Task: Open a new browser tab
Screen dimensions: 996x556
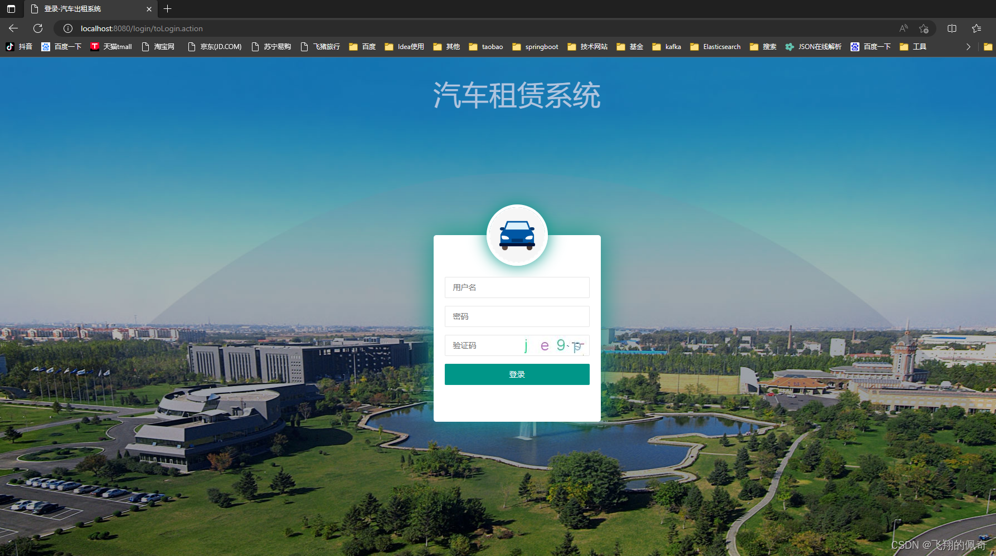Action: pos(167,9)
